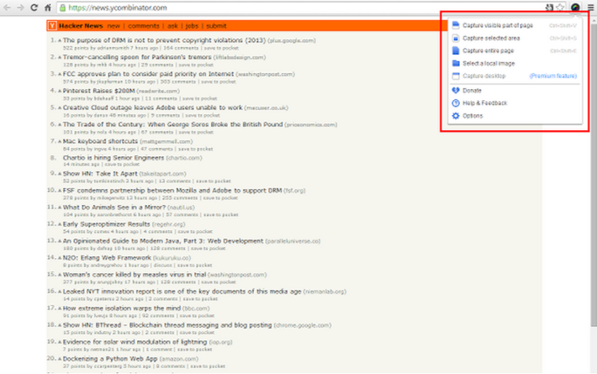Image resolution: width=597 pixels, height=374 pixels.
Task: Click the Capture entire page icon
Action: [x=456, y=50]
